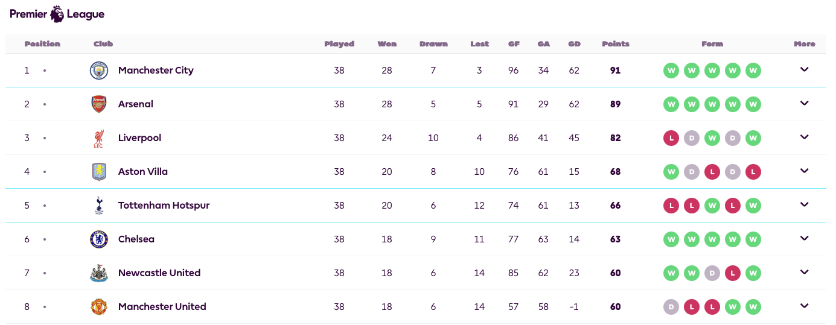836x325 pixels.
Task: Click the Liverpool club crest
Action: coord(98,138)
